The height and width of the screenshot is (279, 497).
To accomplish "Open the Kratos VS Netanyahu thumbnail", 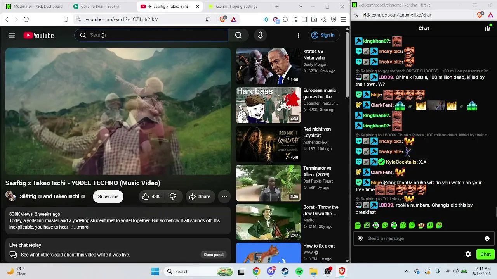I will [x=268, y=66].
